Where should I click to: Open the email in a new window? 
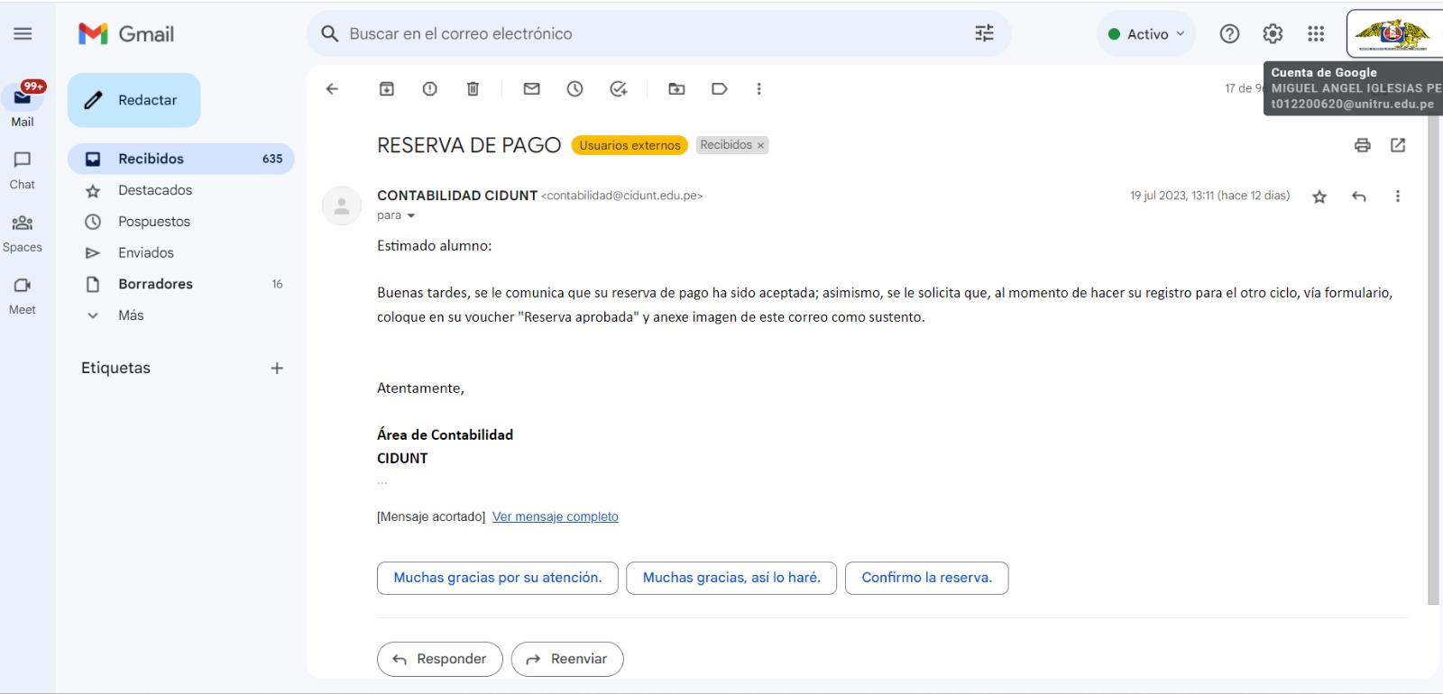pyautogui.click(x=1398, y=145)
